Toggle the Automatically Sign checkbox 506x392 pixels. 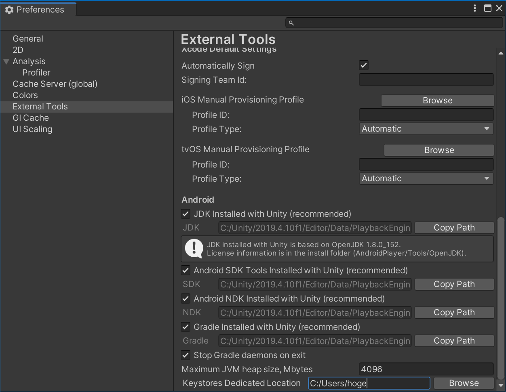pos(364,65)
